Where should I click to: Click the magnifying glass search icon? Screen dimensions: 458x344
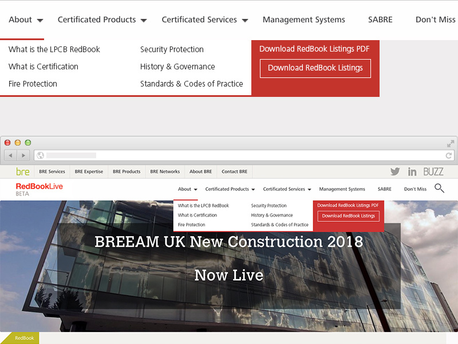point(439,188)
